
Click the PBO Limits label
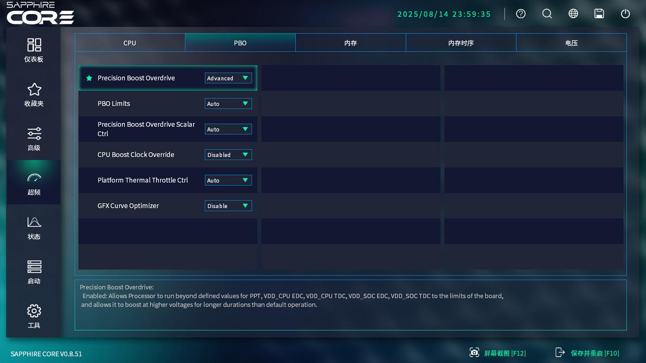click(114, 103)
